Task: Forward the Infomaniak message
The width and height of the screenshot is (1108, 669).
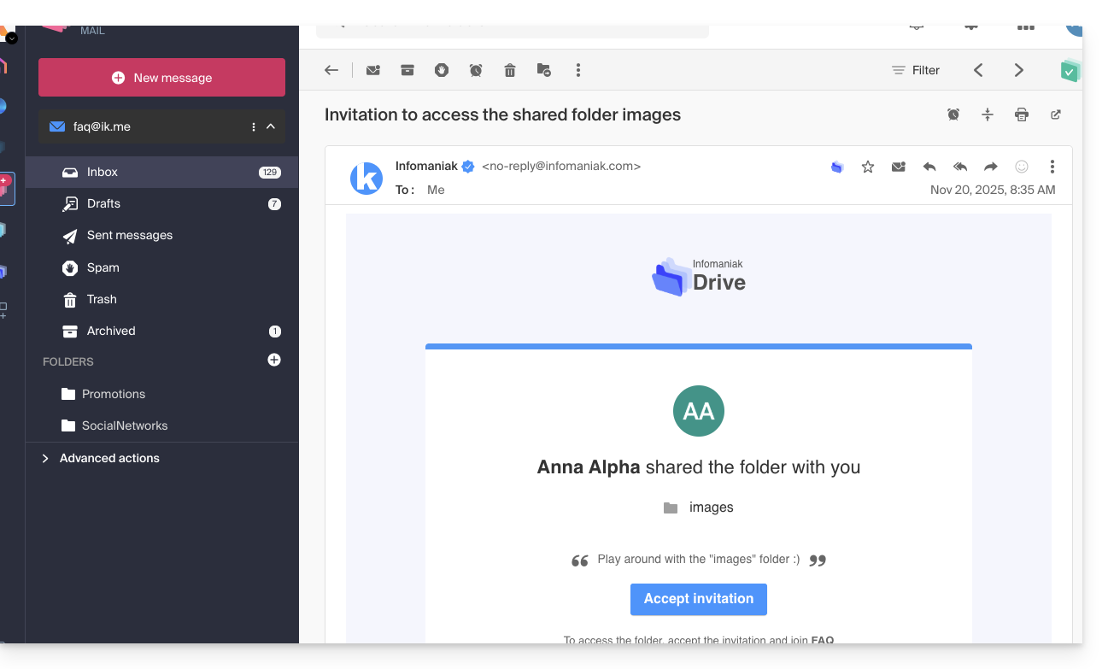Action: [x=991, y=167]
